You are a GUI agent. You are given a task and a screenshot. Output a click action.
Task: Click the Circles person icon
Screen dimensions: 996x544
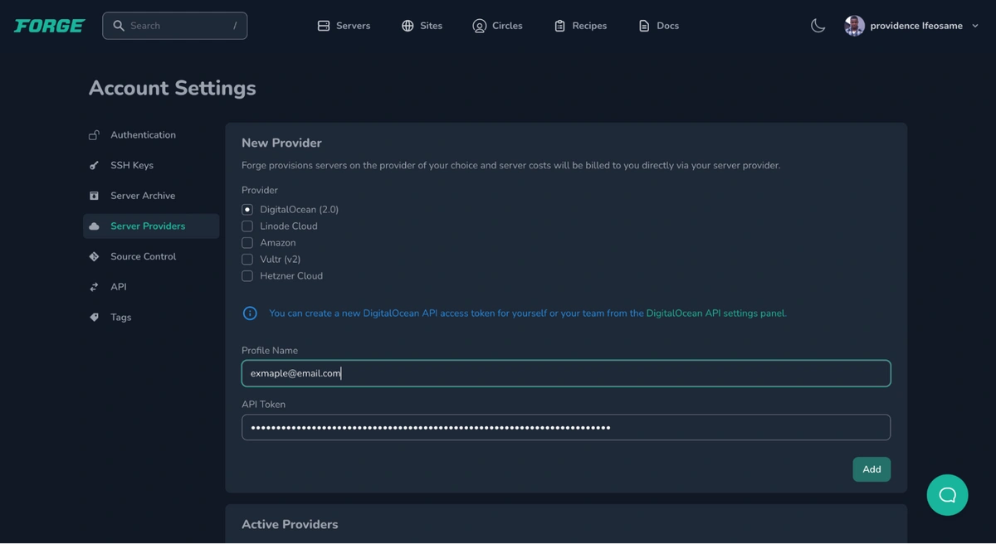coord(479,26)
